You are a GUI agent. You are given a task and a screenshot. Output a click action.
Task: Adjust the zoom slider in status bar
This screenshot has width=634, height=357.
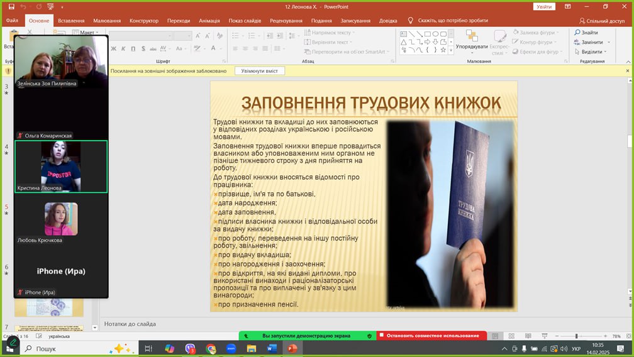pyautogui.click(x=577, y=336)
